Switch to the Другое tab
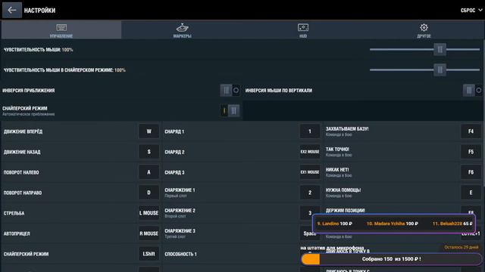Screen dimensions: 485x272 tap(424, 30)
